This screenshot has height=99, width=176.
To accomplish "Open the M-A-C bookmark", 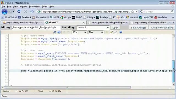I will point(77,17).
